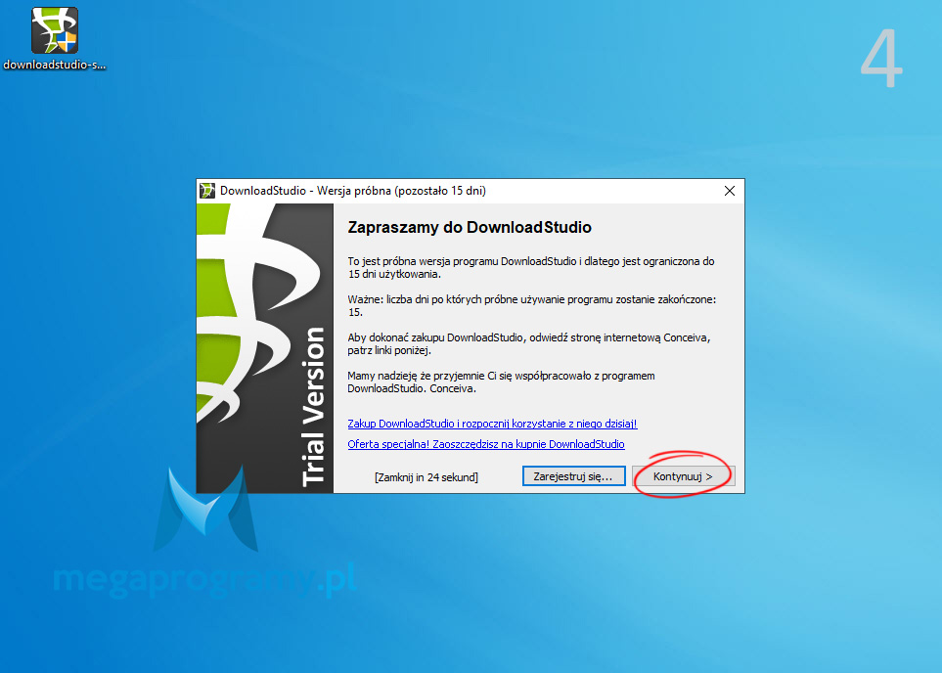Image resolution: width=942 pixels, height=673 pixels.
Task: Click the paragraph starting "Mamy nadzieję"
Action: pyautogui.click(x=501, y=382)
